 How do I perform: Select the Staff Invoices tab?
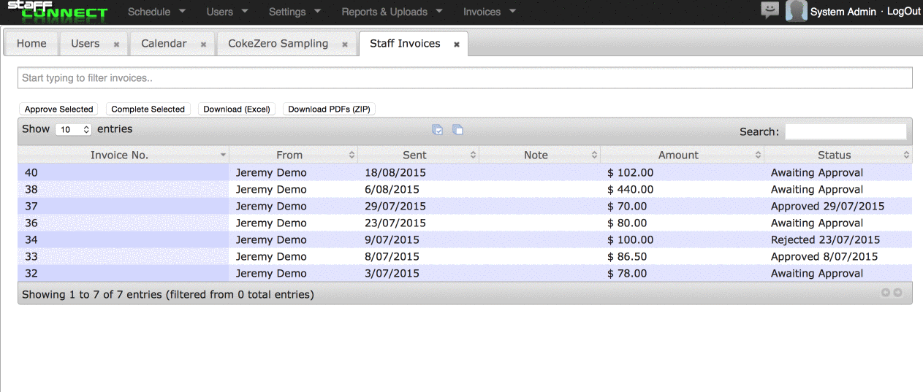pos(405,44)
